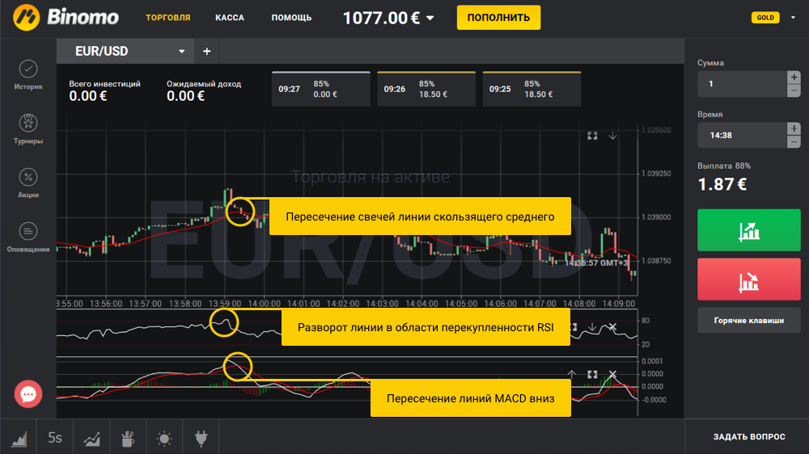The height and width of the screenshot is (454, 809).
Task: Click the Ожидаемый доход 0.00 € value
Action: click(185, 96)
